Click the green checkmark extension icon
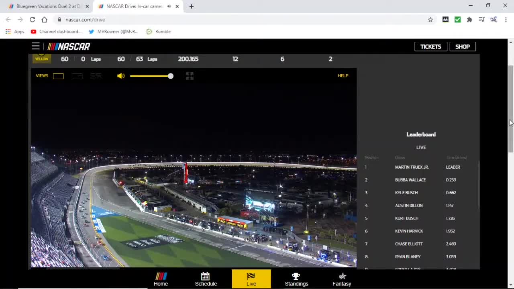 pyautogui.click(x=457, y=20)
